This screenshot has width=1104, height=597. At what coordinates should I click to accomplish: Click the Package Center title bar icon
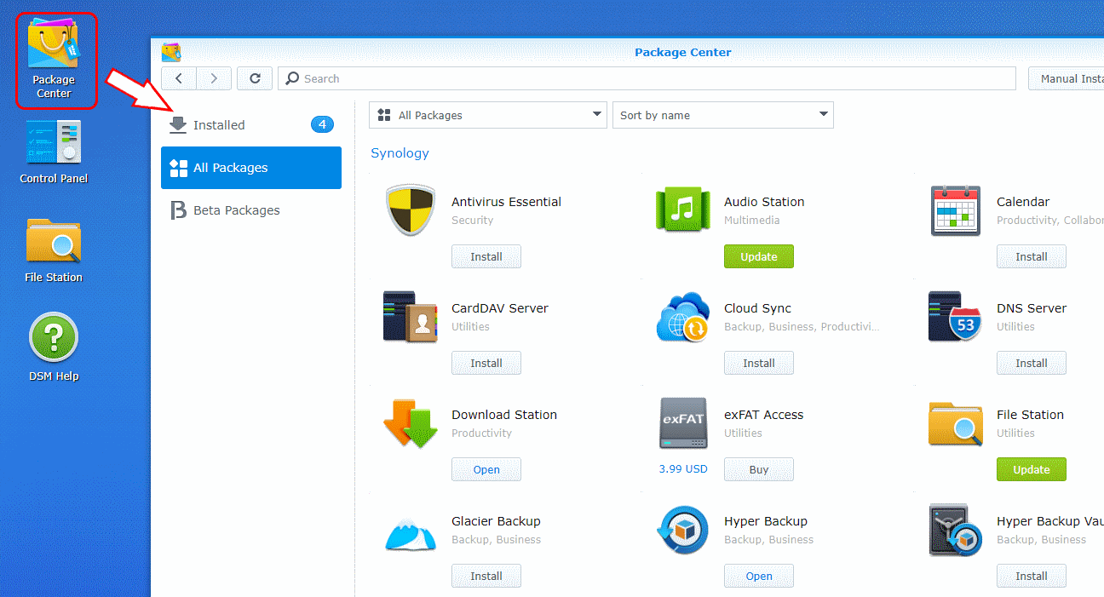pyautogui.click(x=171, y=52)
